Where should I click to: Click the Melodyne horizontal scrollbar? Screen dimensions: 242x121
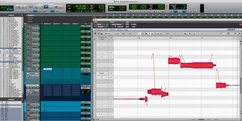[201, 120]
